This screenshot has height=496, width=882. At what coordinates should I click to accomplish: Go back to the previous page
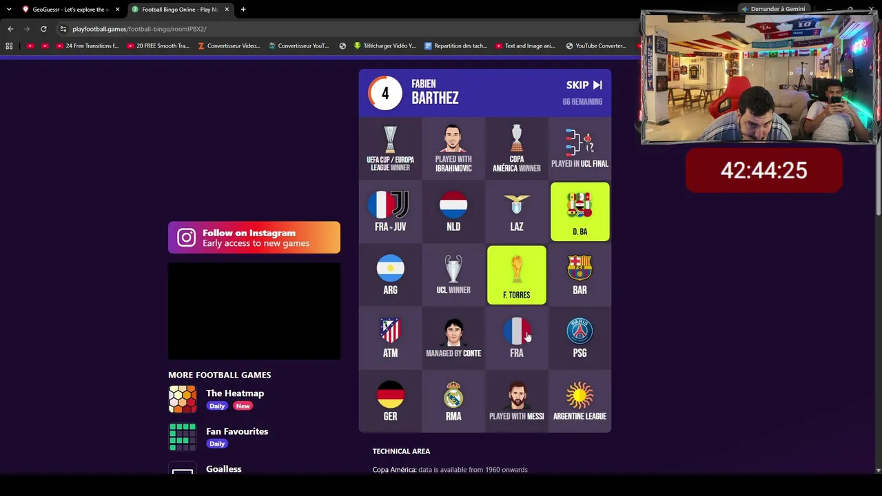pos(10,29)
